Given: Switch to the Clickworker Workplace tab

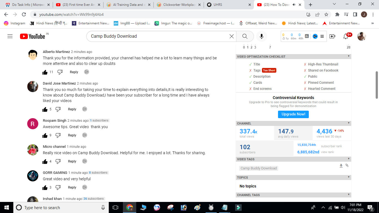Looking at the screenshot, I should pyautogui.click(x=178, y=5).
